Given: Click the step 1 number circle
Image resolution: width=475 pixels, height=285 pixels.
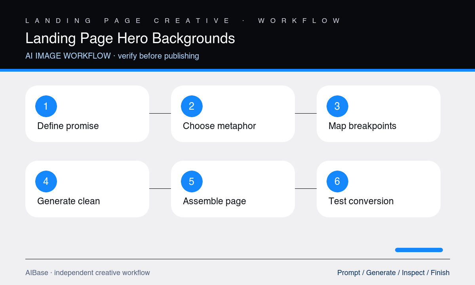Looking at the screenshot, I should pyautogui.click(x=46, y=106).
